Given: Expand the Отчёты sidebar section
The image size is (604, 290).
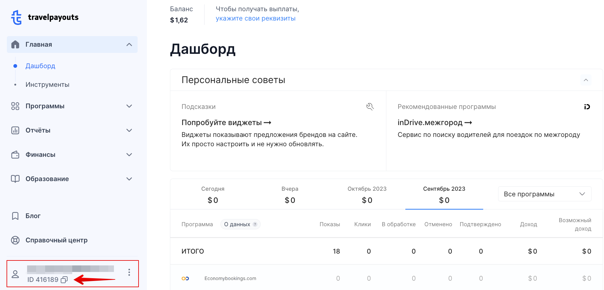Looking at the screenshot, I should click(129, 130).
